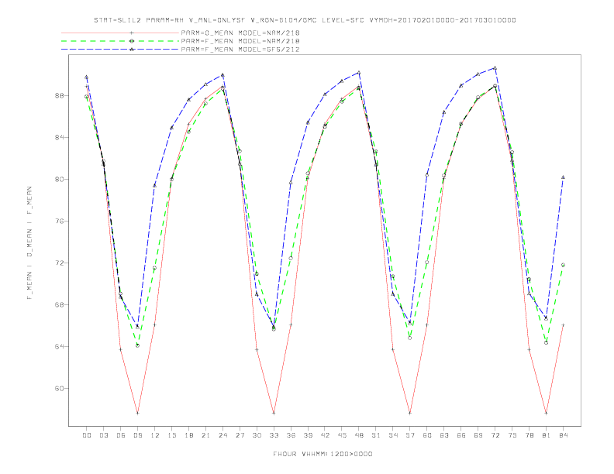This screenshot has width=614, height=474.
Task: Click the chart title starting with STAT=SL1L2
Action: point(305,20)
